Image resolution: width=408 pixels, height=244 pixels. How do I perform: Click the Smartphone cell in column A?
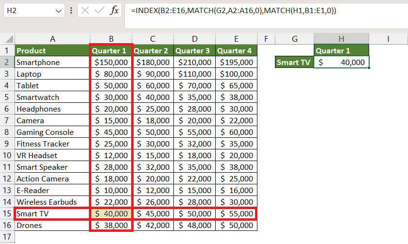pyautogui.click(x=52, y=62)
